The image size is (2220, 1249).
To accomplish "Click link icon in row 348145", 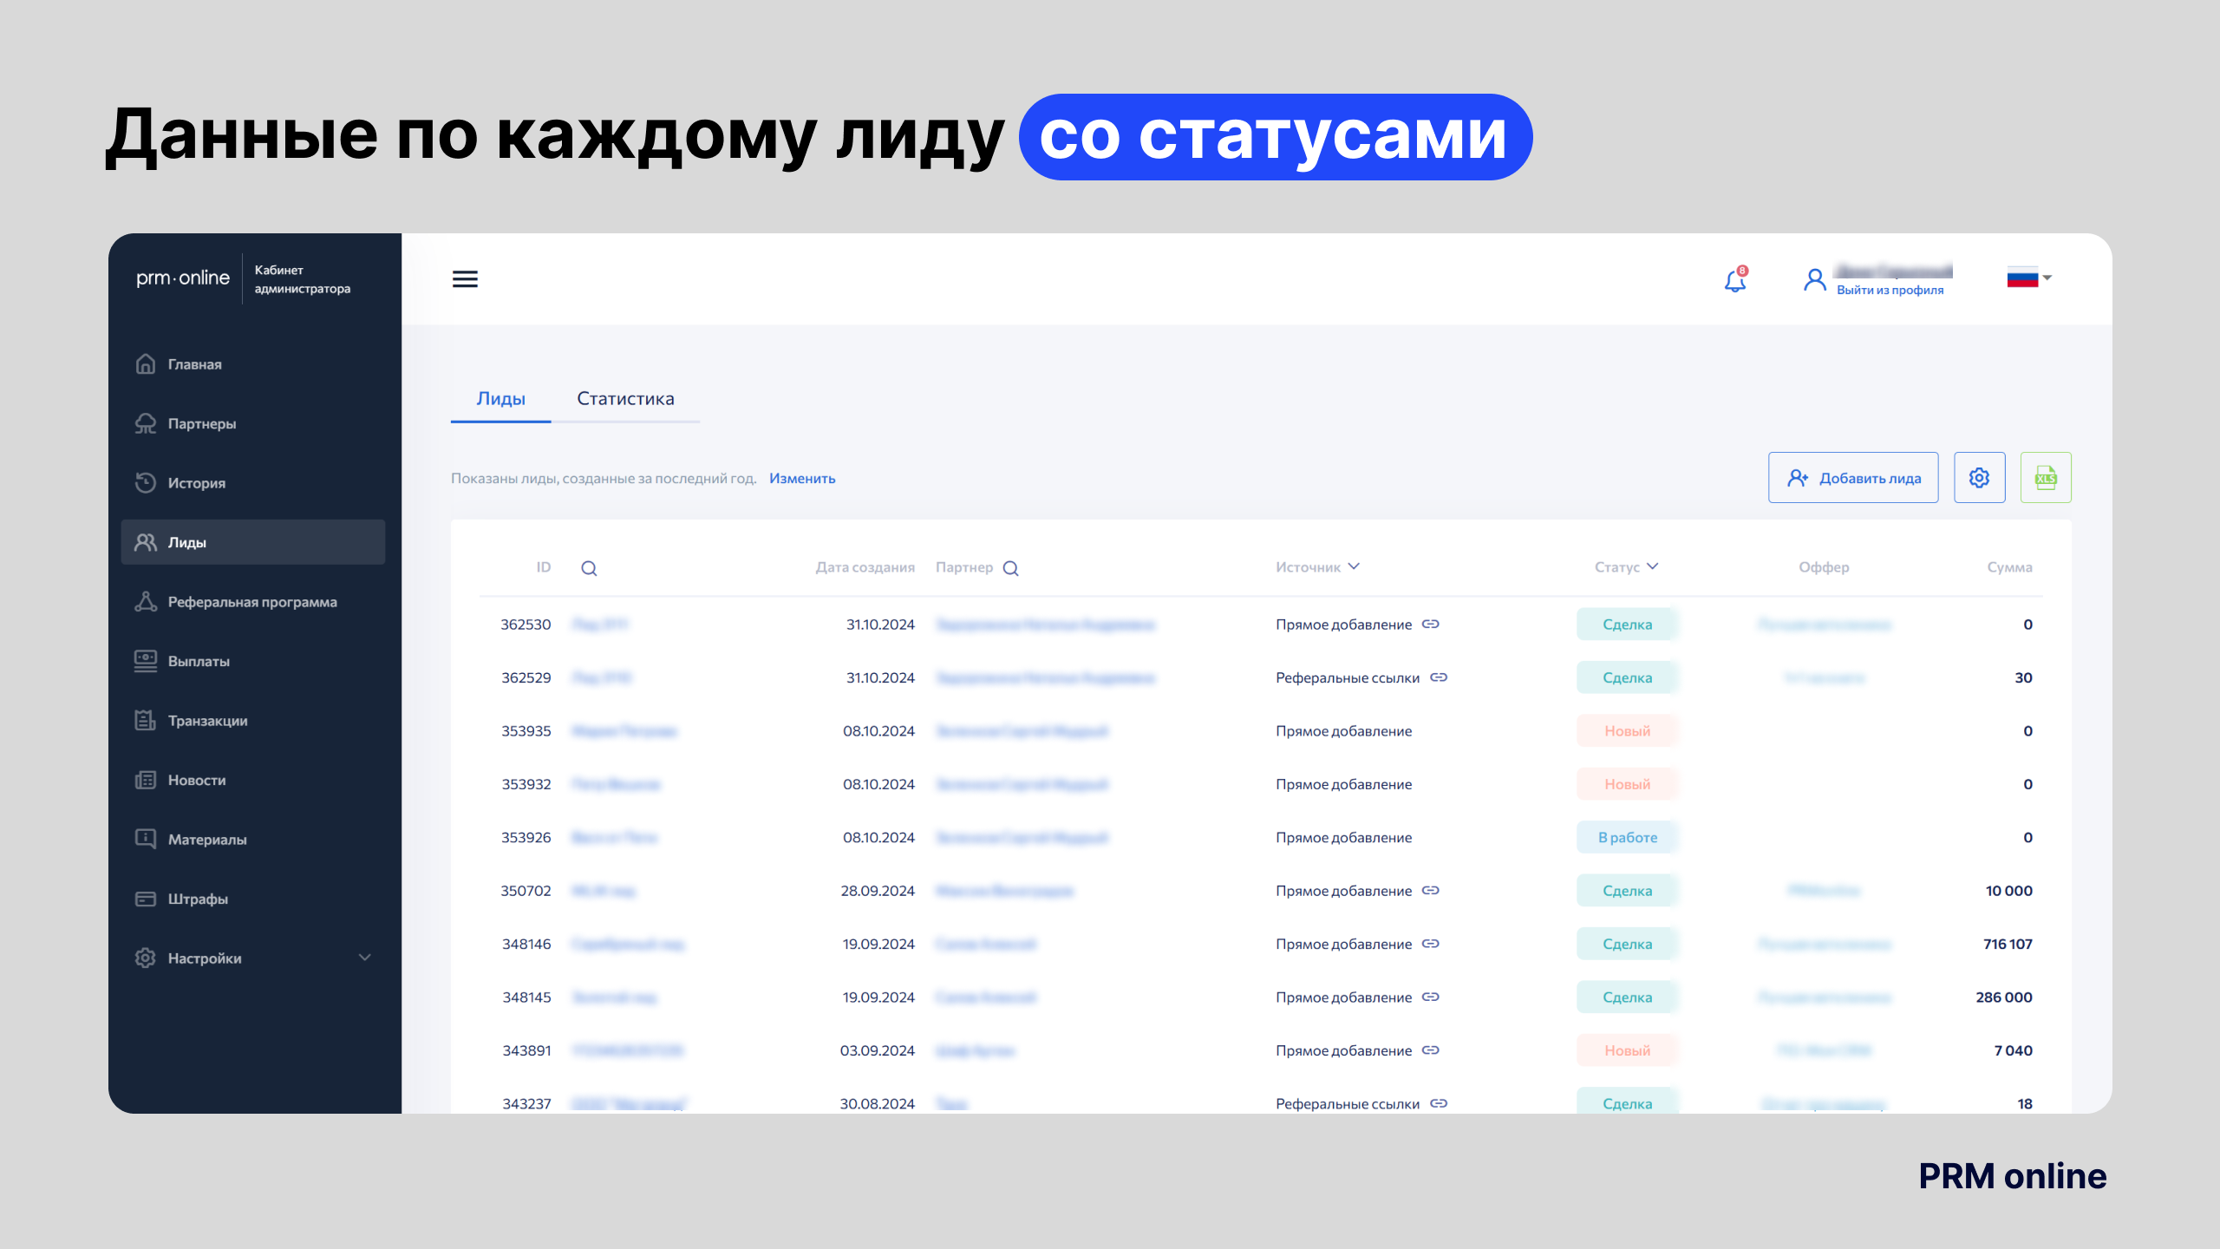I will pos(1431,997).
